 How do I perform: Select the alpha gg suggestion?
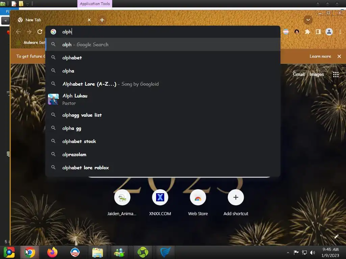(163, 128)
